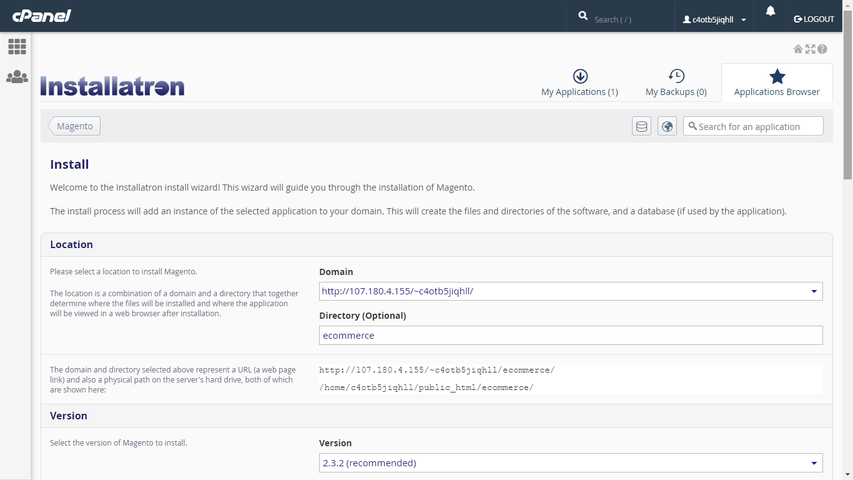
Task: Open the c4otb5jiqhll user menu
Action: coord(714,19)
